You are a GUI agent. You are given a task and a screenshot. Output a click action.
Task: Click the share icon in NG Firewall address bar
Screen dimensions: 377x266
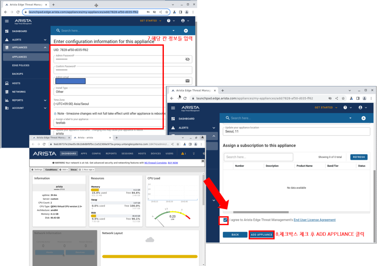(x=172, y=144)
